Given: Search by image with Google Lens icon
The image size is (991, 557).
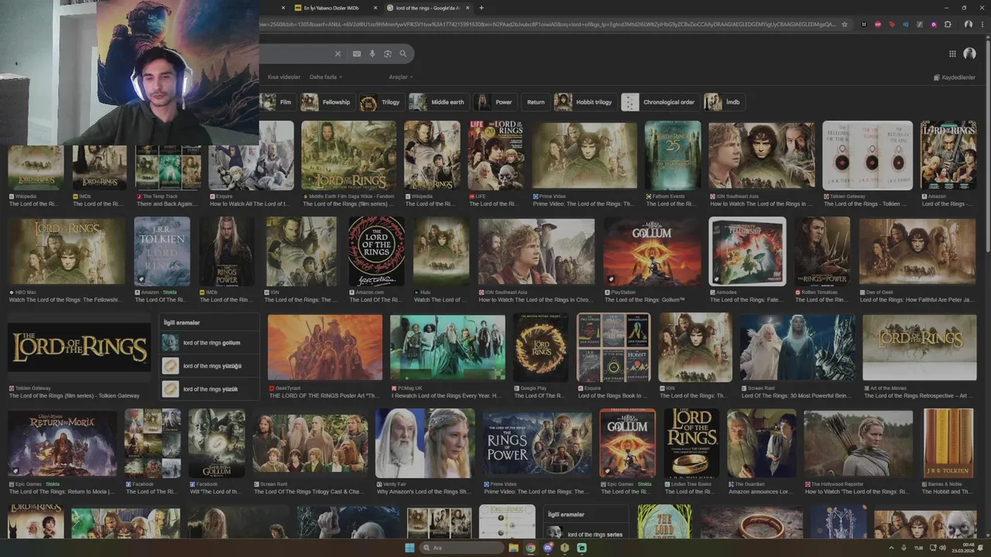Looking at the screenshot, I should [x=388, y=53].
